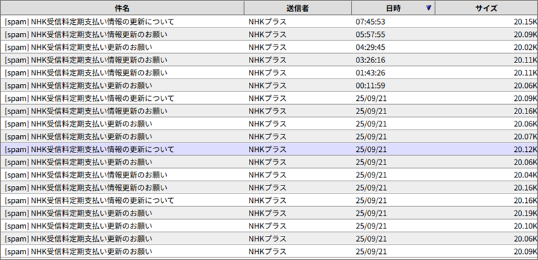Viewport: 538px width, 260px height.
Task: Sort by サイズ column header
Action: tap(486, 8)
